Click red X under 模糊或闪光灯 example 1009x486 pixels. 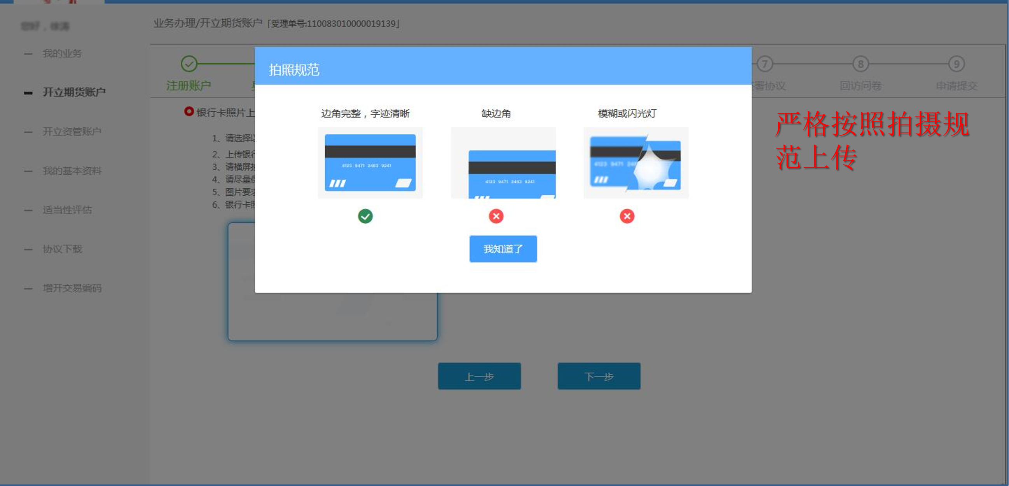(x=627, y=216)
